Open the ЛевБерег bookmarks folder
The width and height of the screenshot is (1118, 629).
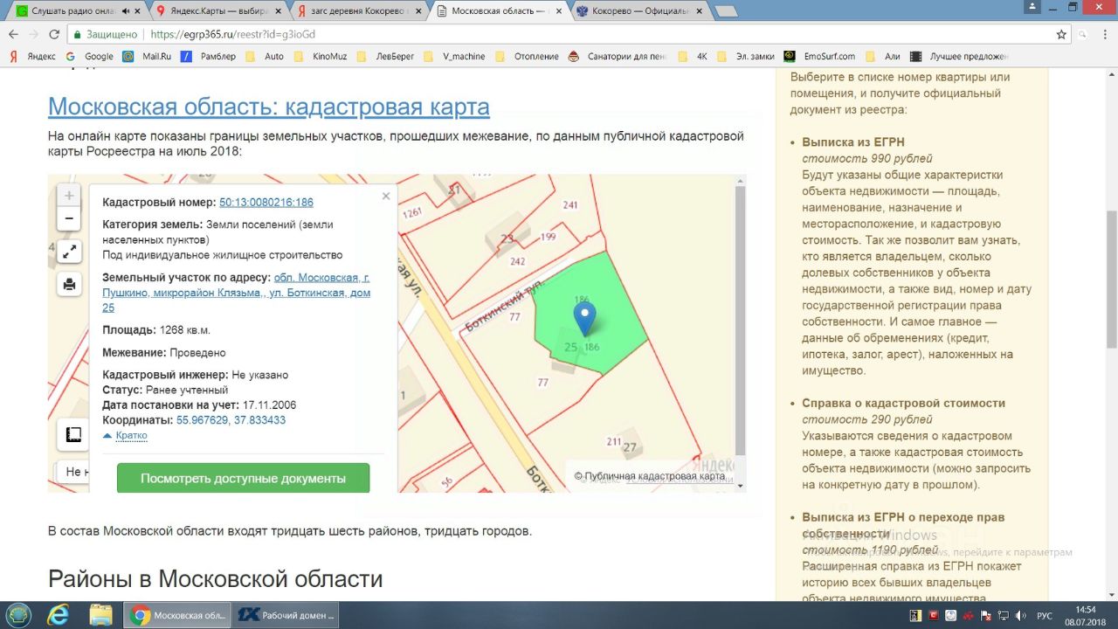[384, 56]
